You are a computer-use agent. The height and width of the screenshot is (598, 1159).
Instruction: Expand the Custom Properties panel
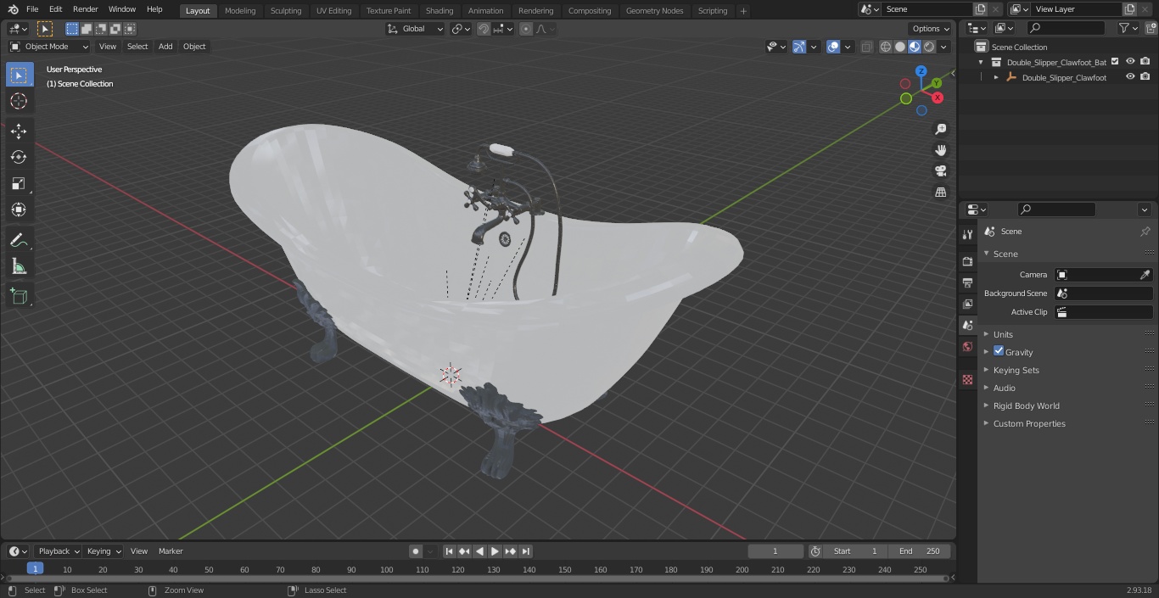tap(1029, 423)
